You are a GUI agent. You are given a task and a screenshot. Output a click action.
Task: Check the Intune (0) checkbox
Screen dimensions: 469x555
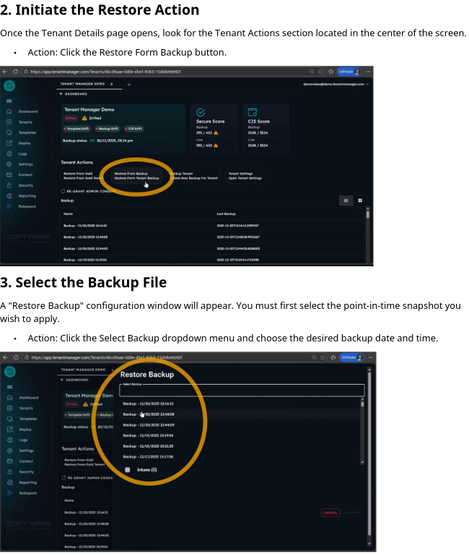128,470
